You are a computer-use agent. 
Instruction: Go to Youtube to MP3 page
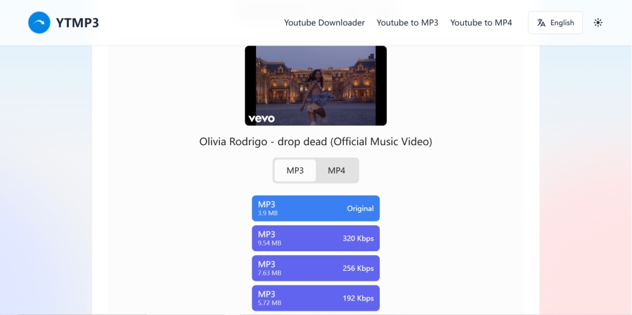tap(408, 23)
